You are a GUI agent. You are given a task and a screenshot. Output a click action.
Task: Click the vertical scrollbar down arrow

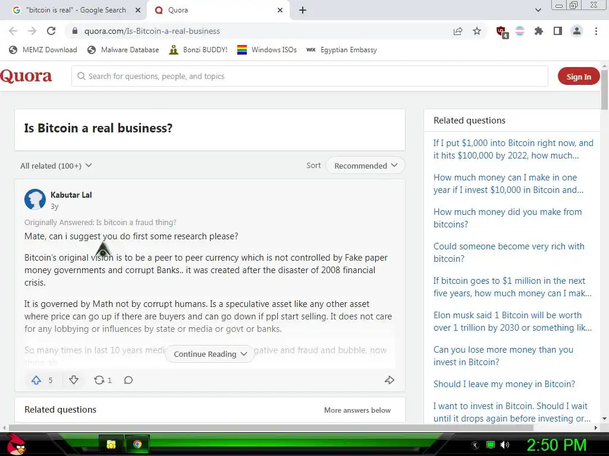click(x=604, y=419)
